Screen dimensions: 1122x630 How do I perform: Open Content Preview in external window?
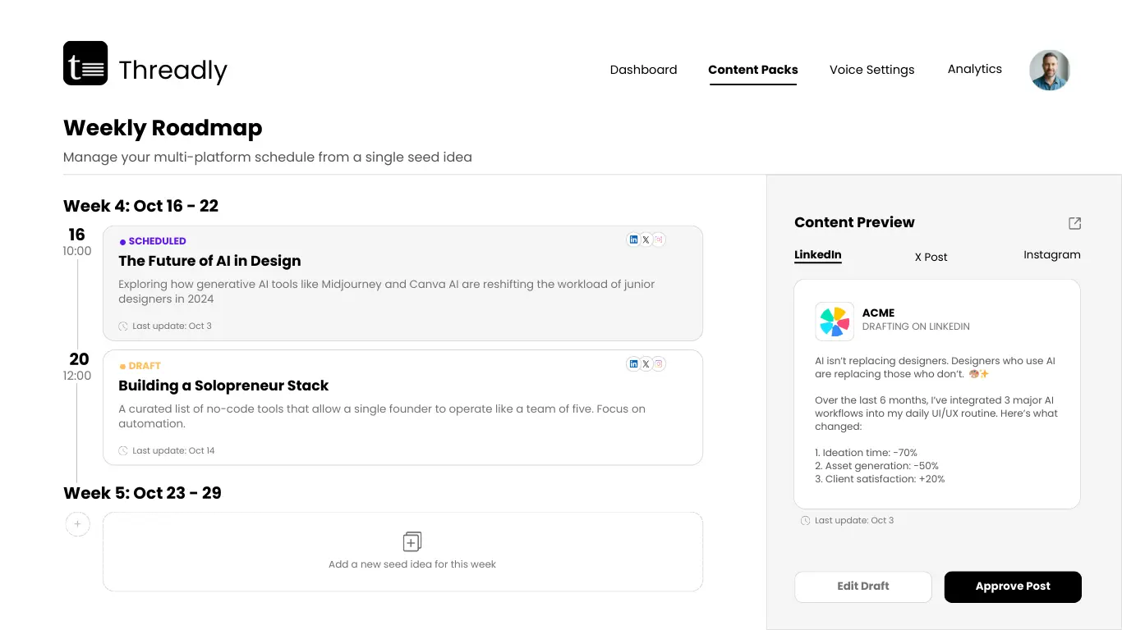(1074, 223)
